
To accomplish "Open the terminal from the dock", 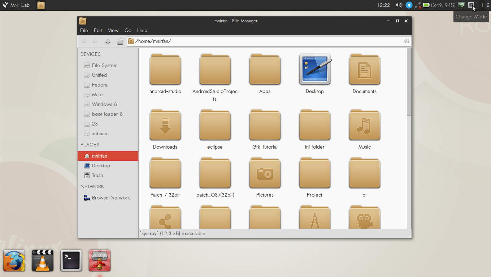I will (x=71, y=260).
